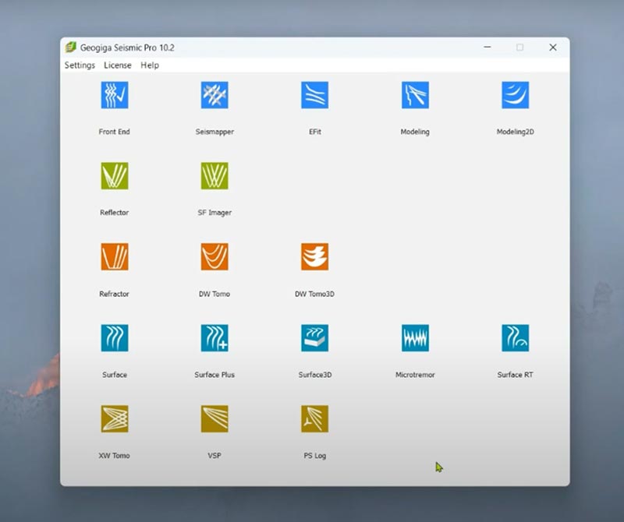Viewport: 624px width, 522px height.
Task: Click the "Surface RT" label text
Action: pos(516,375)
